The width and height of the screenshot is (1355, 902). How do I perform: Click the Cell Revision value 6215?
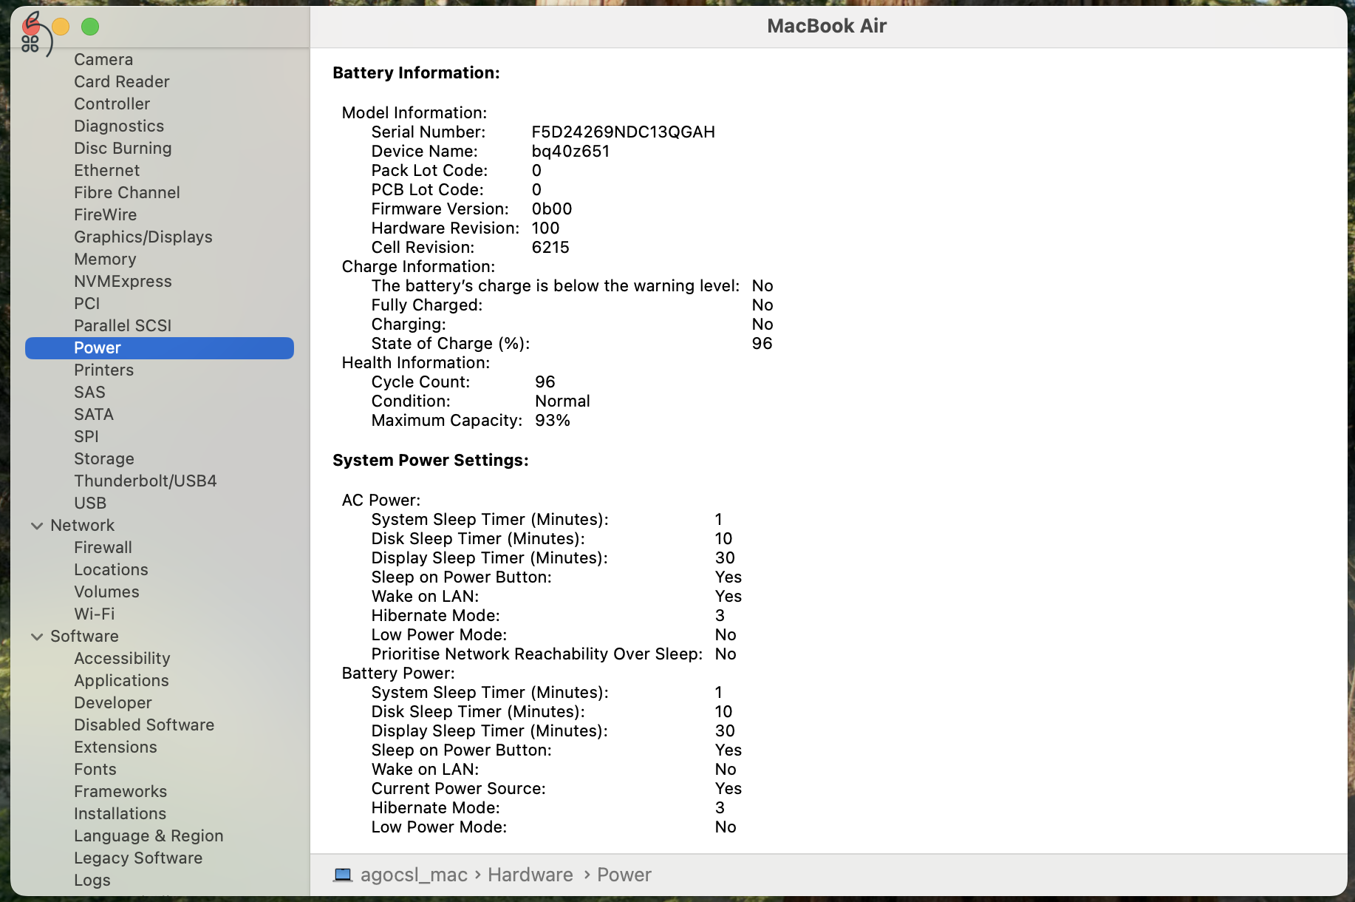point(550,247)
